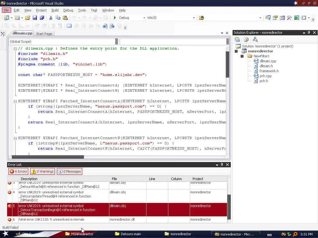This screenshot has width=318, height=238.
Task: Click the Paste clipboard icon
Action: (x=65, y=18)
